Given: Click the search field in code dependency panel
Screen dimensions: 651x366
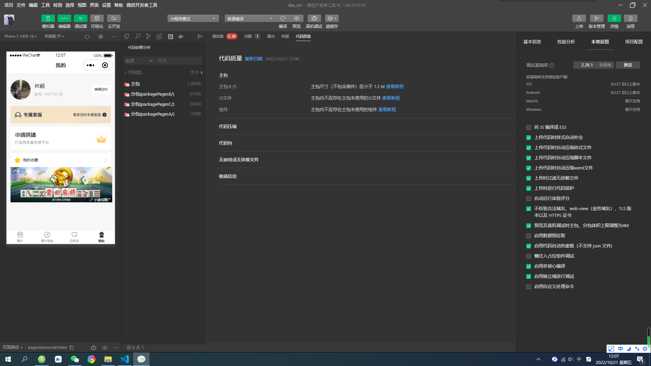Looking at the screenshot, I should pos(179,61).
